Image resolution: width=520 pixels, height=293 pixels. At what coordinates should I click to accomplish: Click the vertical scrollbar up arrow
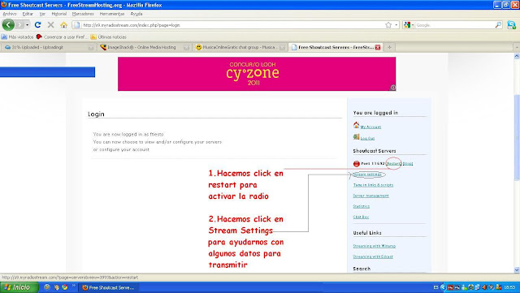tap(517, 56)
